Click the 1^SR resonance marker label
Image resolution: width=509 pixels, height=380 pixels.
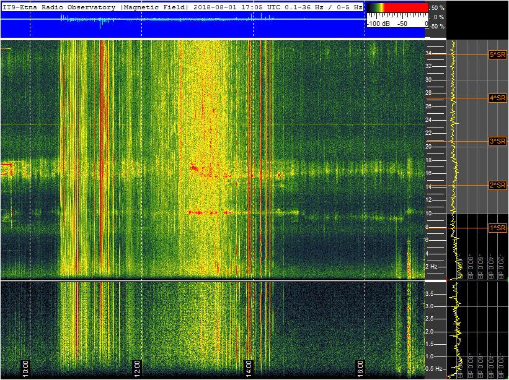tap(497, 228)
